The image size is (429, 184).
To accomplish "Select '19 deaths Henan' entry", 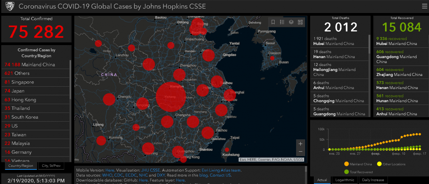I will (340, 54).
